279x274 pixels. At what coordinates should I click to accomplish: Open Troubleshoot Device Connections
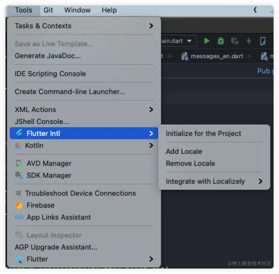click(x=80, y=193)
